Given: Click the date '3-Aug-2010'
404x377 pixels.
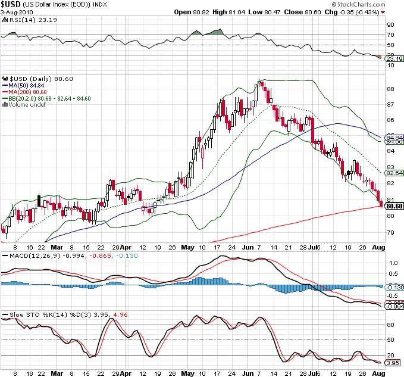Looking at the screenshot, I should (x=17, y=12).
